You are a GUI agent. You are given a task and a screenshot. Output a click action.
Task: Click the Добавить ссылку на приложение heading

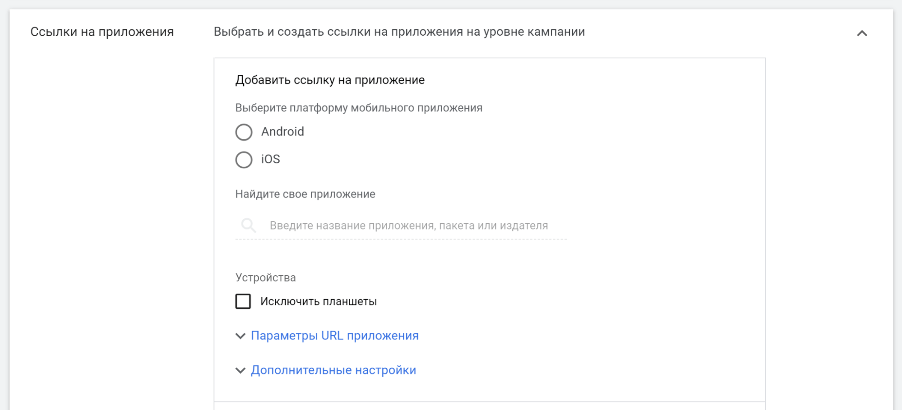[x=330, y=80]
